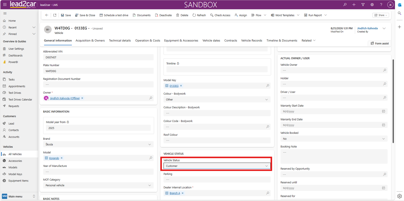Open the Vehicle Status dropdown
Image resolution: width=404 pixels, height=201 pixels.
(x=217, y=166)
